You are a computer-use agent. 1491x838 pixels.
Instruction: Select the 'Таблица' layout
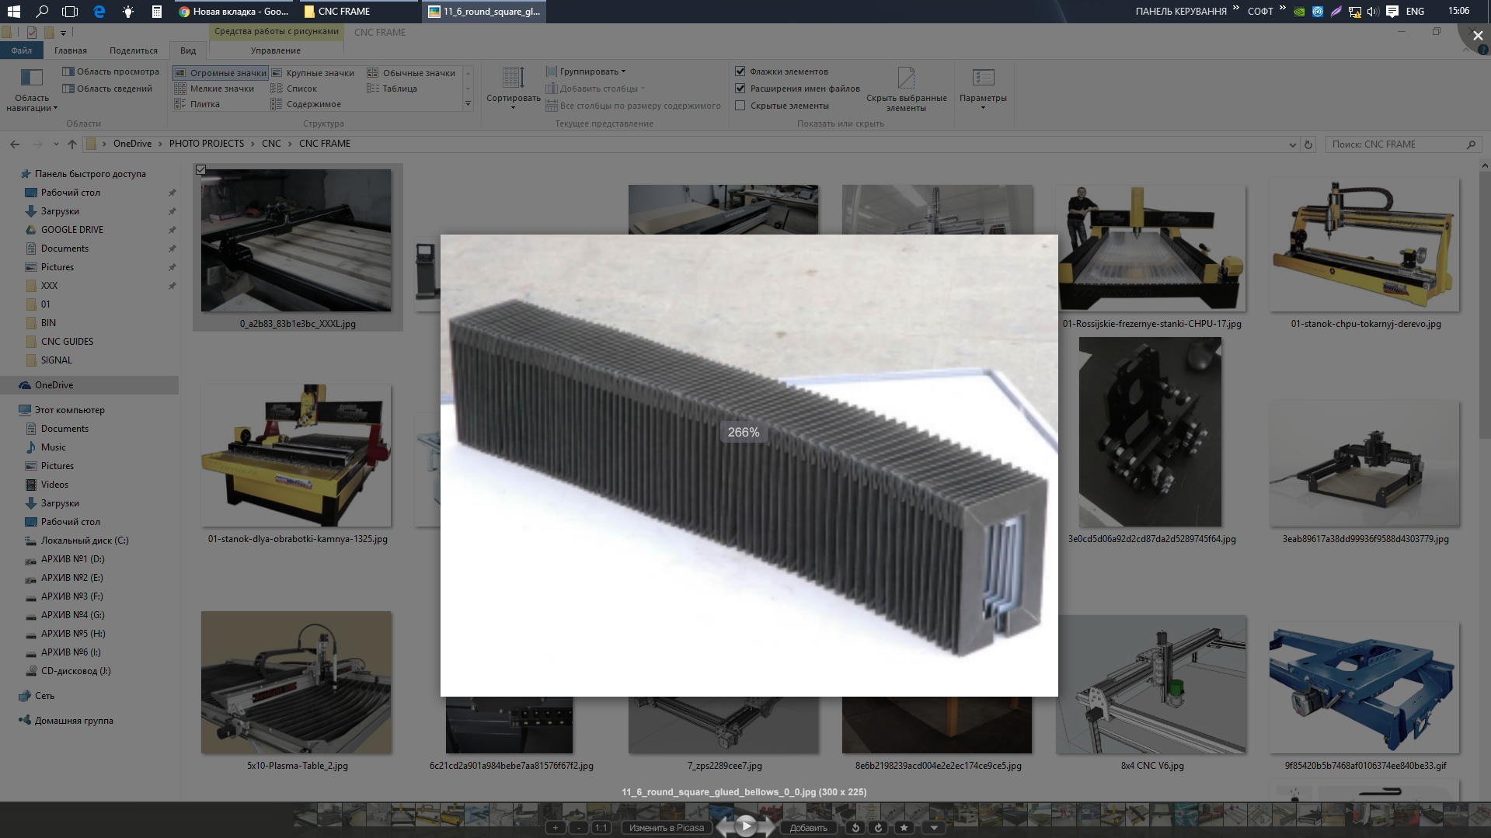point(392,89)
